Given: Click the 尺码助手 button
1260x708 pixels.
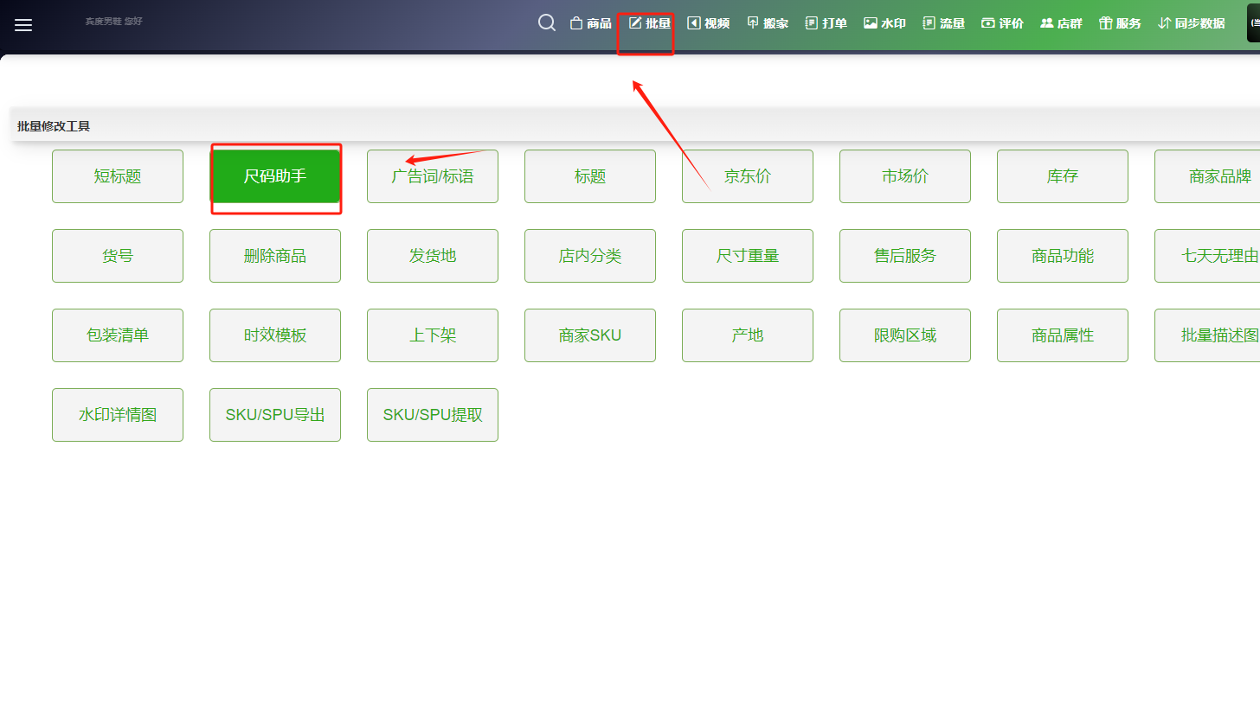Looking at the screenshot, I should [x=275, y=176].
